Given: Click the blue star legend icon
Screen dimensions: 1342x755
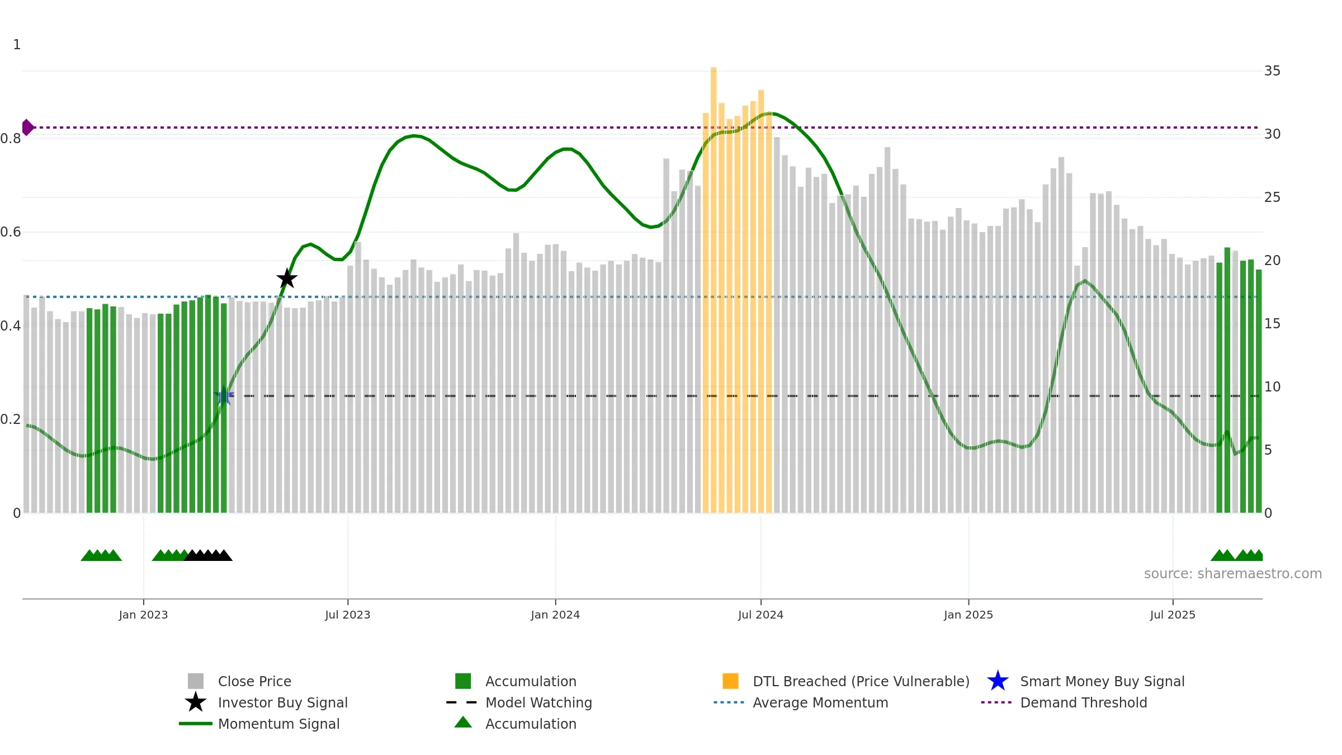Looking at the screenshot, I should pos(998,681).
